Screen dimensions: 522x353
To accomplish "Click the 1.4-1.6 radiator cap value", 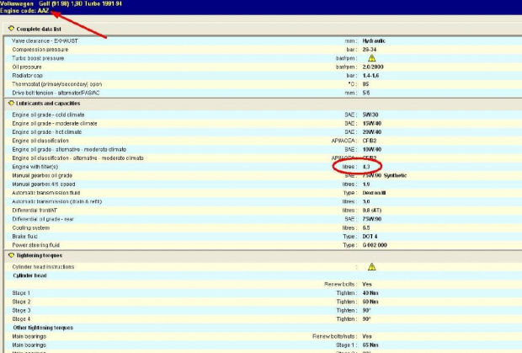I will [370, 75].
